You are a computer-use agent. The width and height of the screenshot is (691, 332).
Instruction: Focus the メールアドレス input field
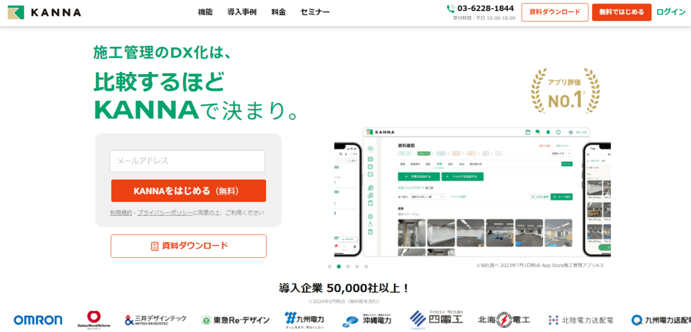click(188, 161)
